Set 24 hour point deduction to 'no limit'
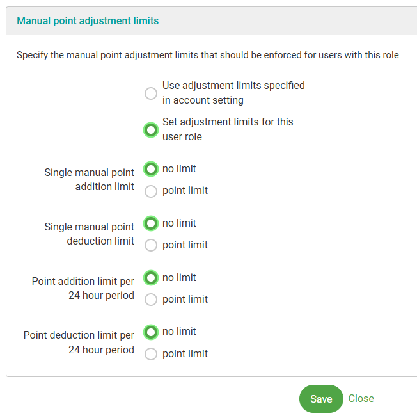417x418 pixels. (x=151, y=332)
